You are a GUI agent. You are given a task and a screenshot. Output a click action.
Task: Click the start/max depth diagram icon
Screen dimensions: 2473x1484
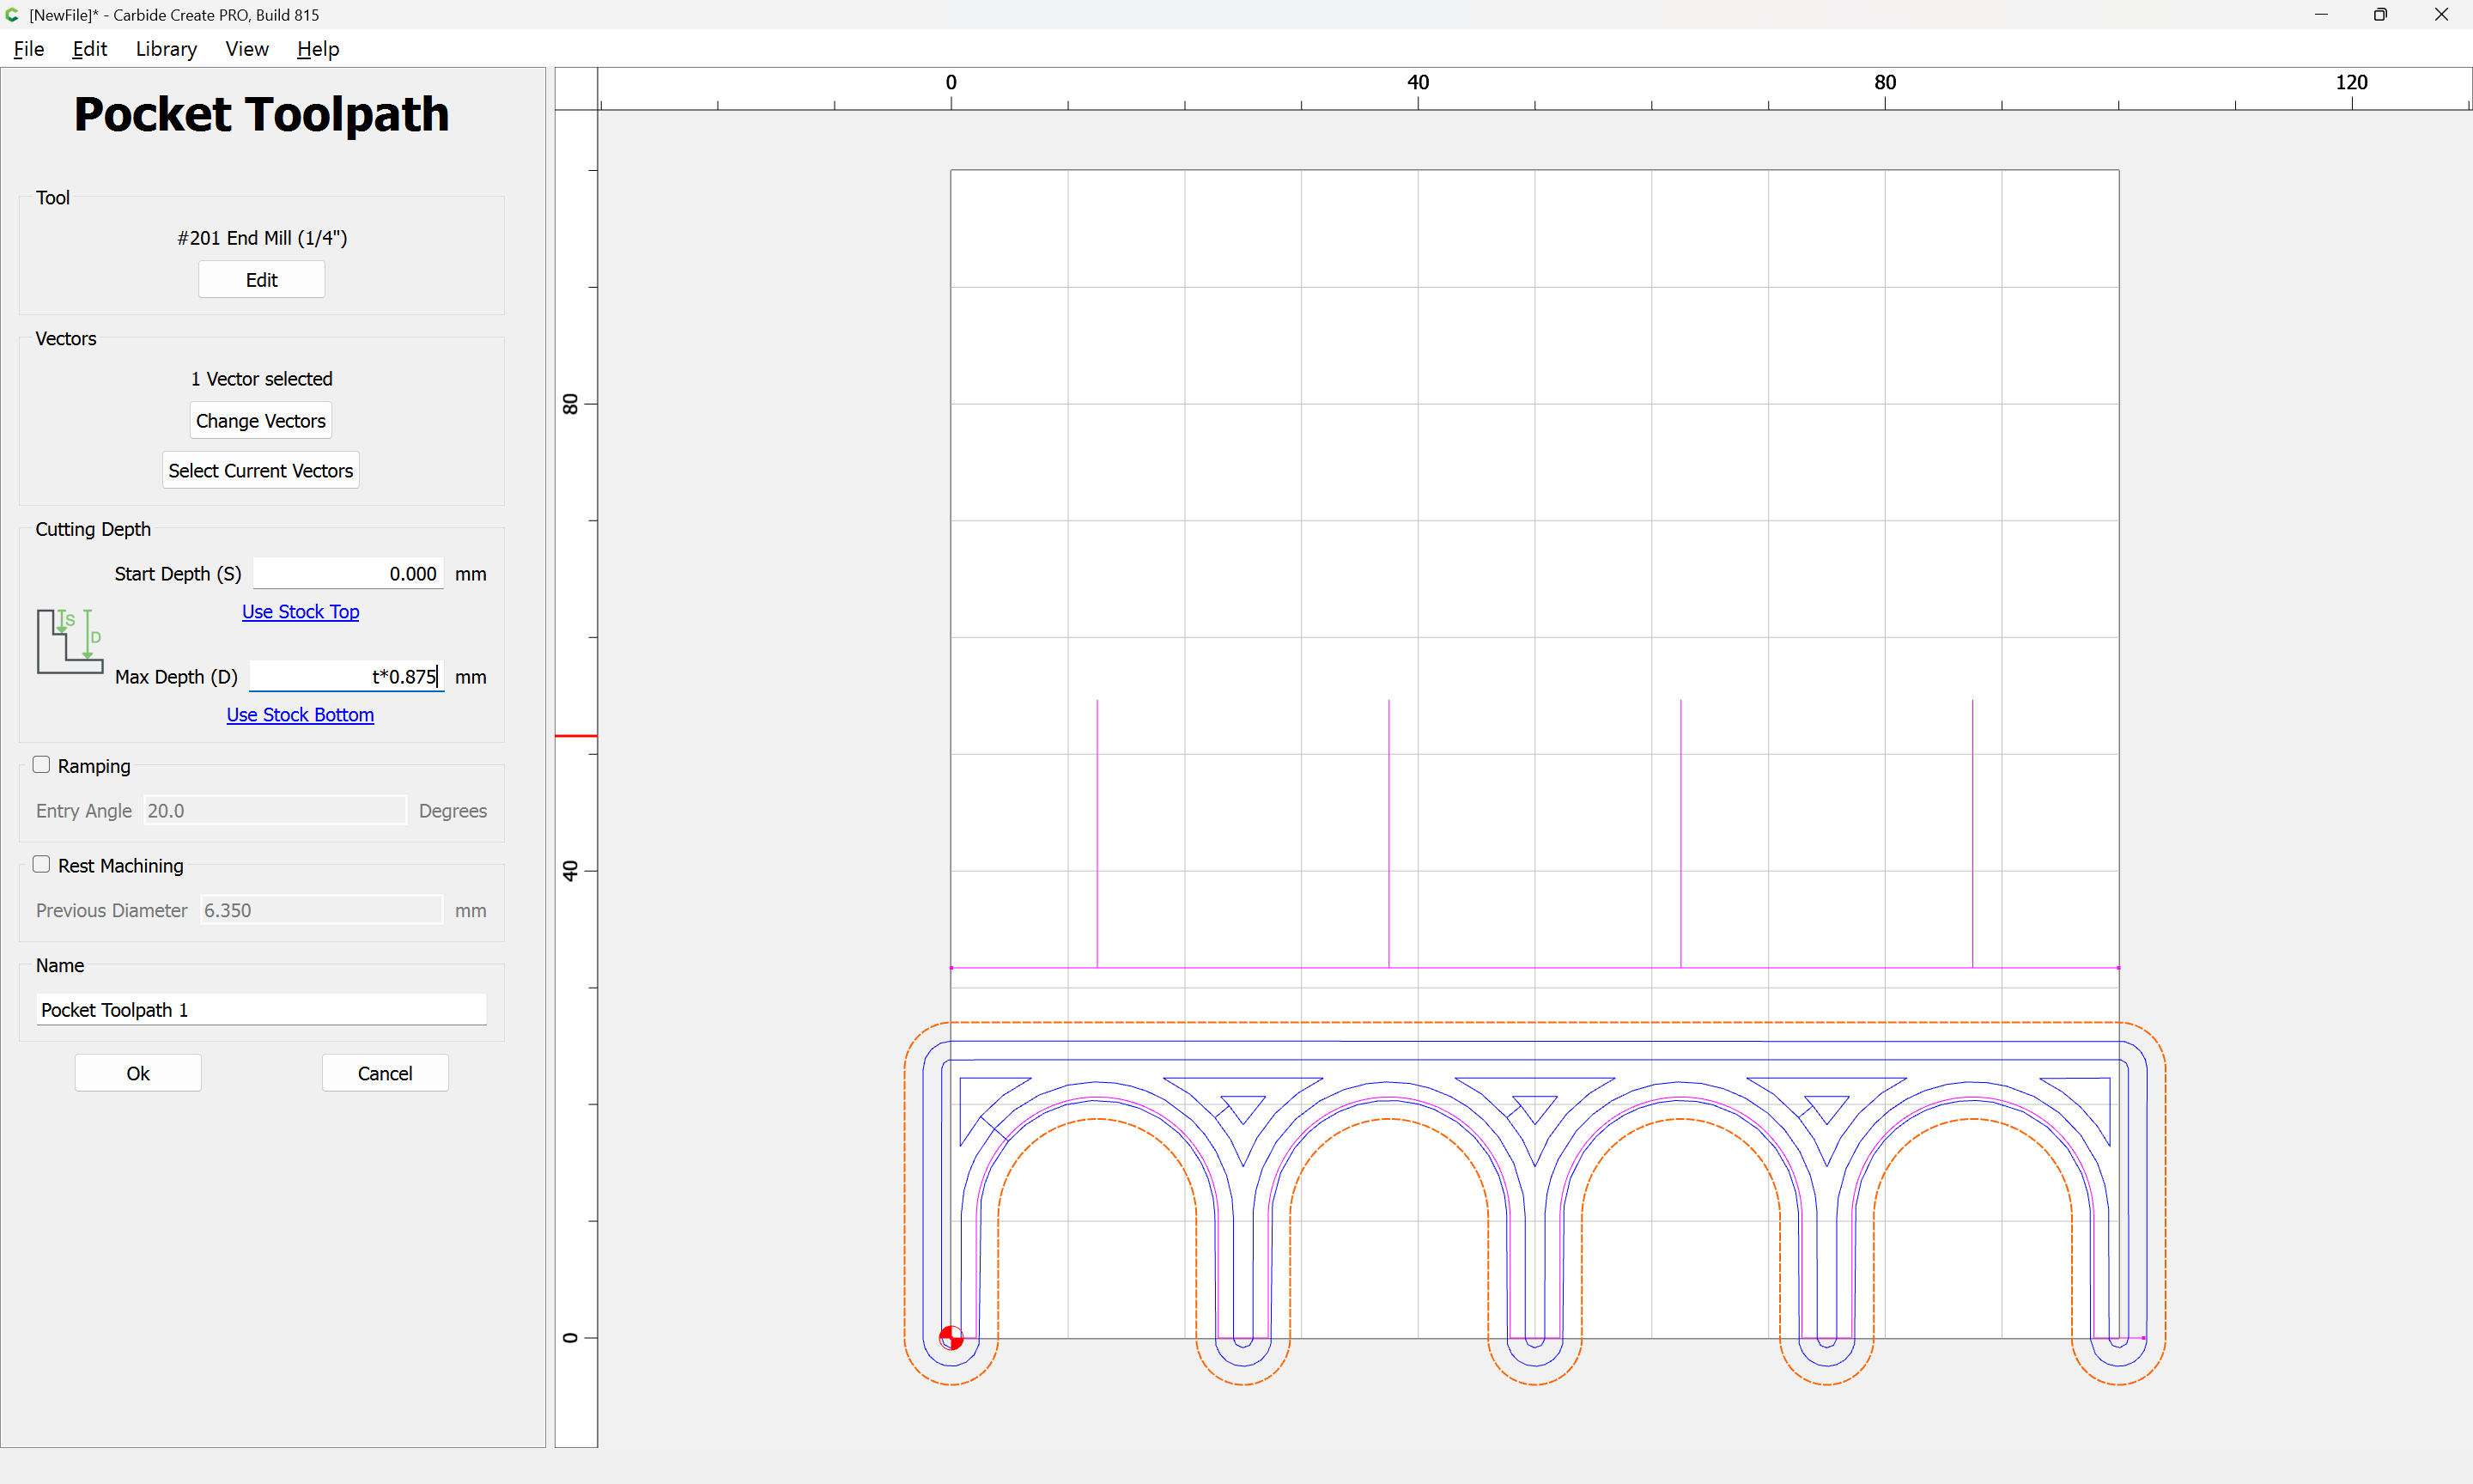pos(70,641)
